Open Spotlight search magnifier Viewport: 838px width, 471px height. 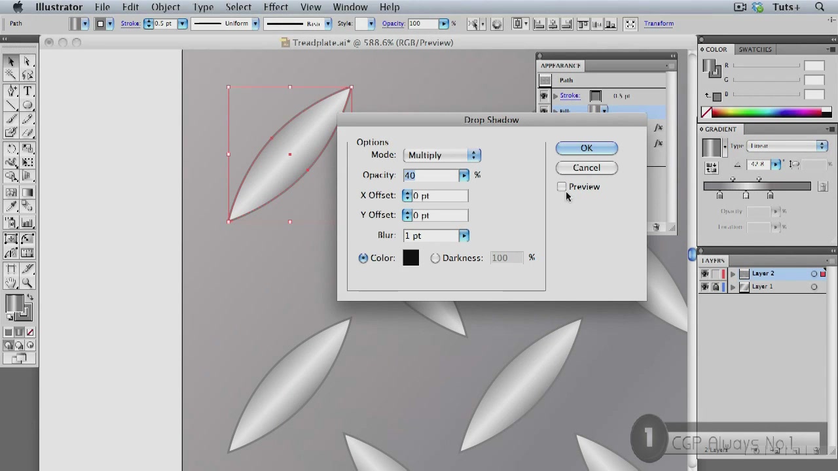820,7
